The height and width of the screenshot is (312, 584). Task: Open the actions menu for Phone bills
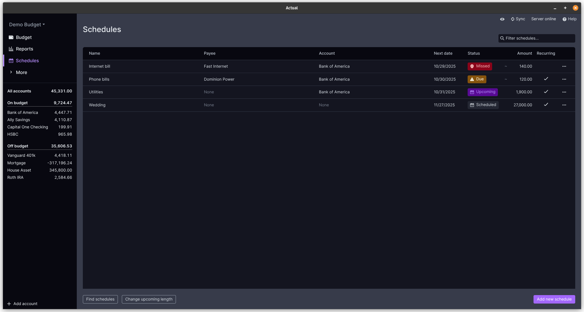564,79
